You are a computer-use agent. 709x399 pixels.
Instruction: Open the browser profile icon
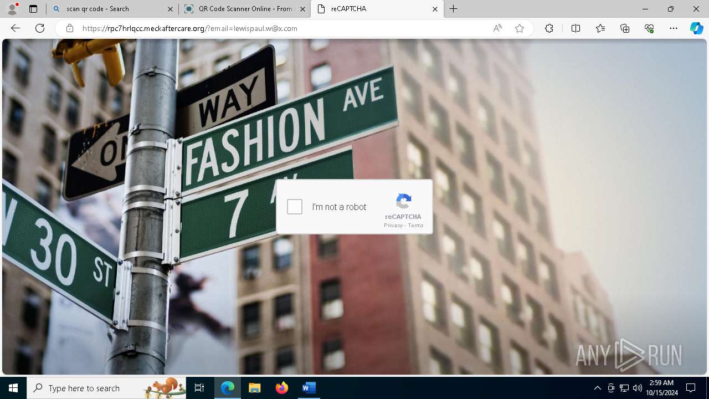tap(12, 9)
